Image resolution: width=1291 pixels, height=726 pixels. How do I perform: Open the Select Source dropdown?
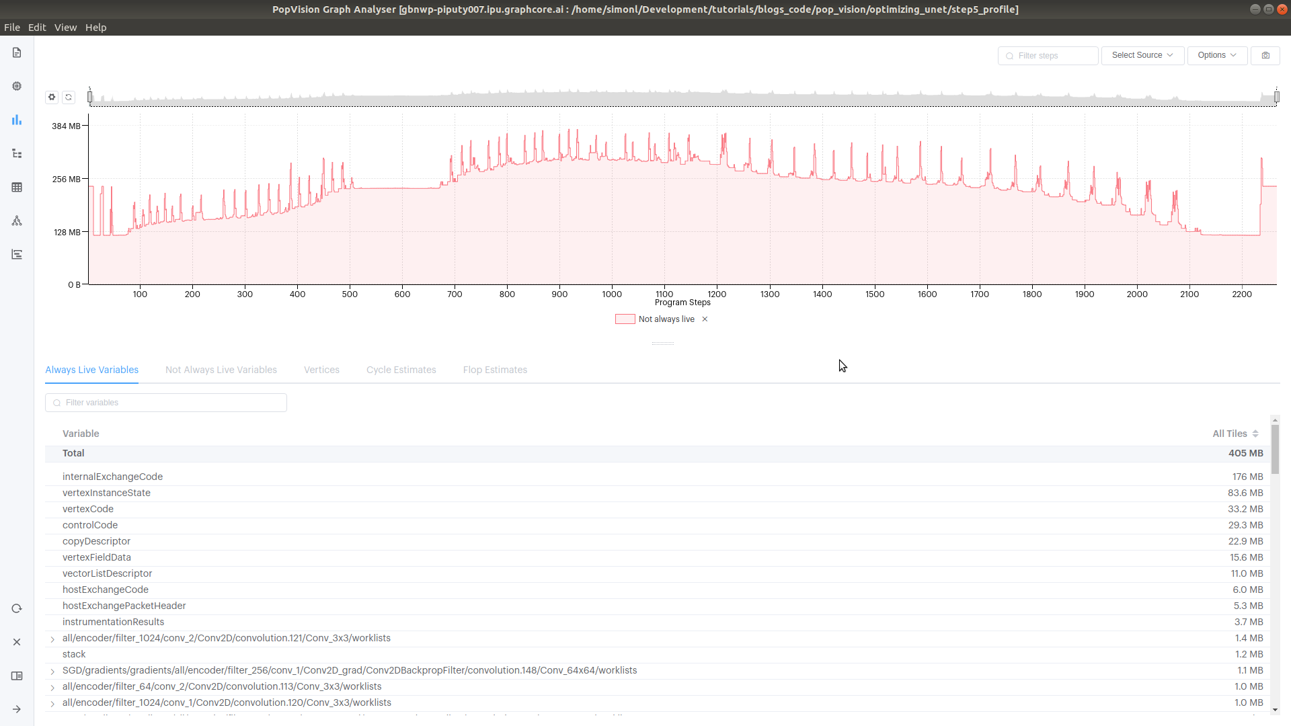tap(1142, 55)
